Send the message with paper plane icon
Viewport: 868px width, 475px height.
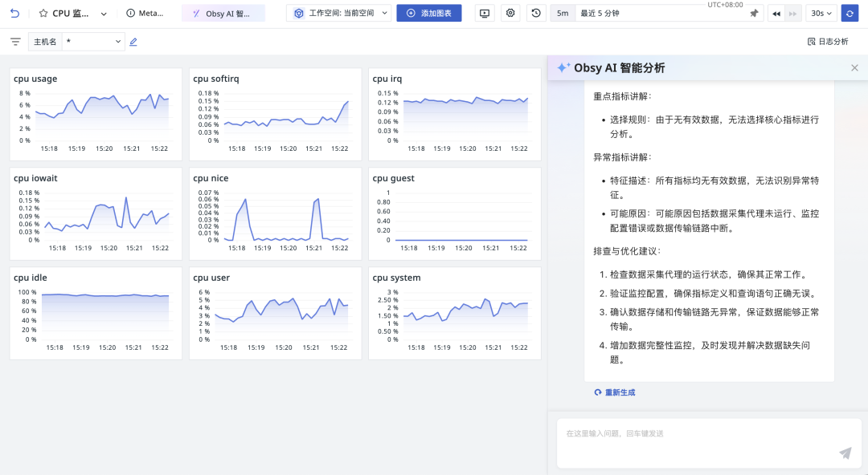click(x=845, y=453)
